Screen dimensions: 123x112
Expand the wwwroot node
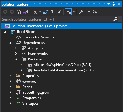(10, 81)
